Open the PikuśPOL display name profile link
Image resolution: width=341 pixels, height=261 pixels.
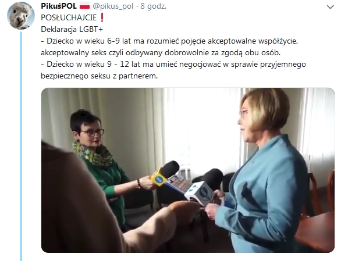click(59, 6)
